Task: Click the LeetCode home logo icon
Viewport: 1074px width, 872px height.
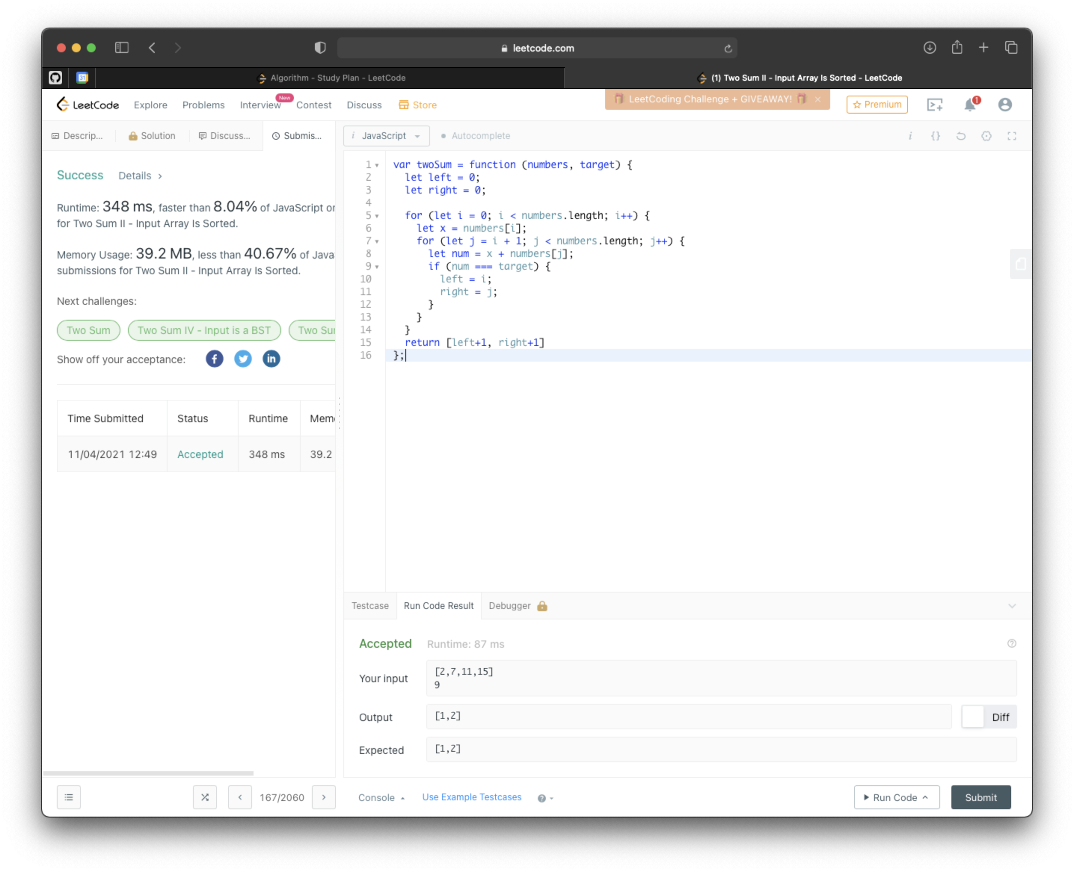Action: 63,104
